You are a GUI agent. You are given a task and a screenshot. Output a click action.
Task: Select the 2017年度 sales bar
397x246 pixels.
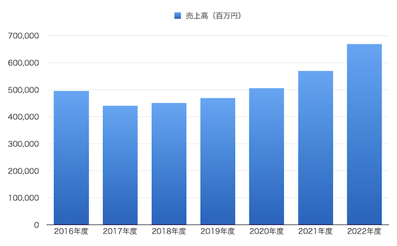tap(120, 165)
